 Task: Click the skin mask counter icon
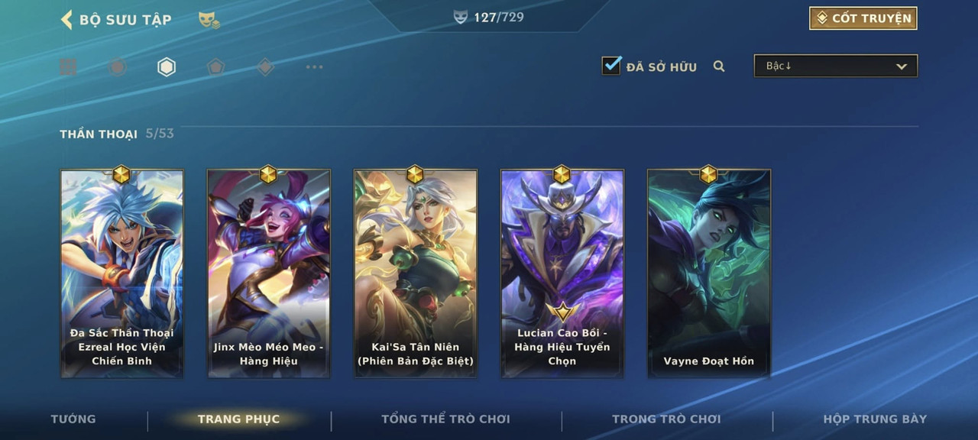[460, 17]
